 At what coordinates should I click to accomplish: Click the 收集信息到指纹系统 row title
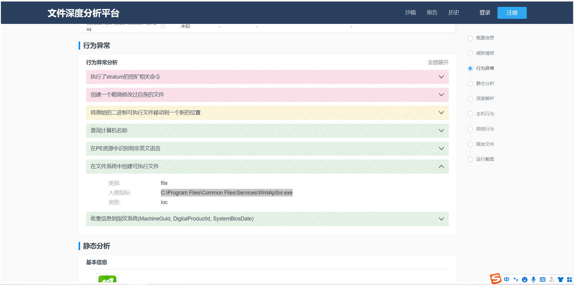(x=172, y=219)
